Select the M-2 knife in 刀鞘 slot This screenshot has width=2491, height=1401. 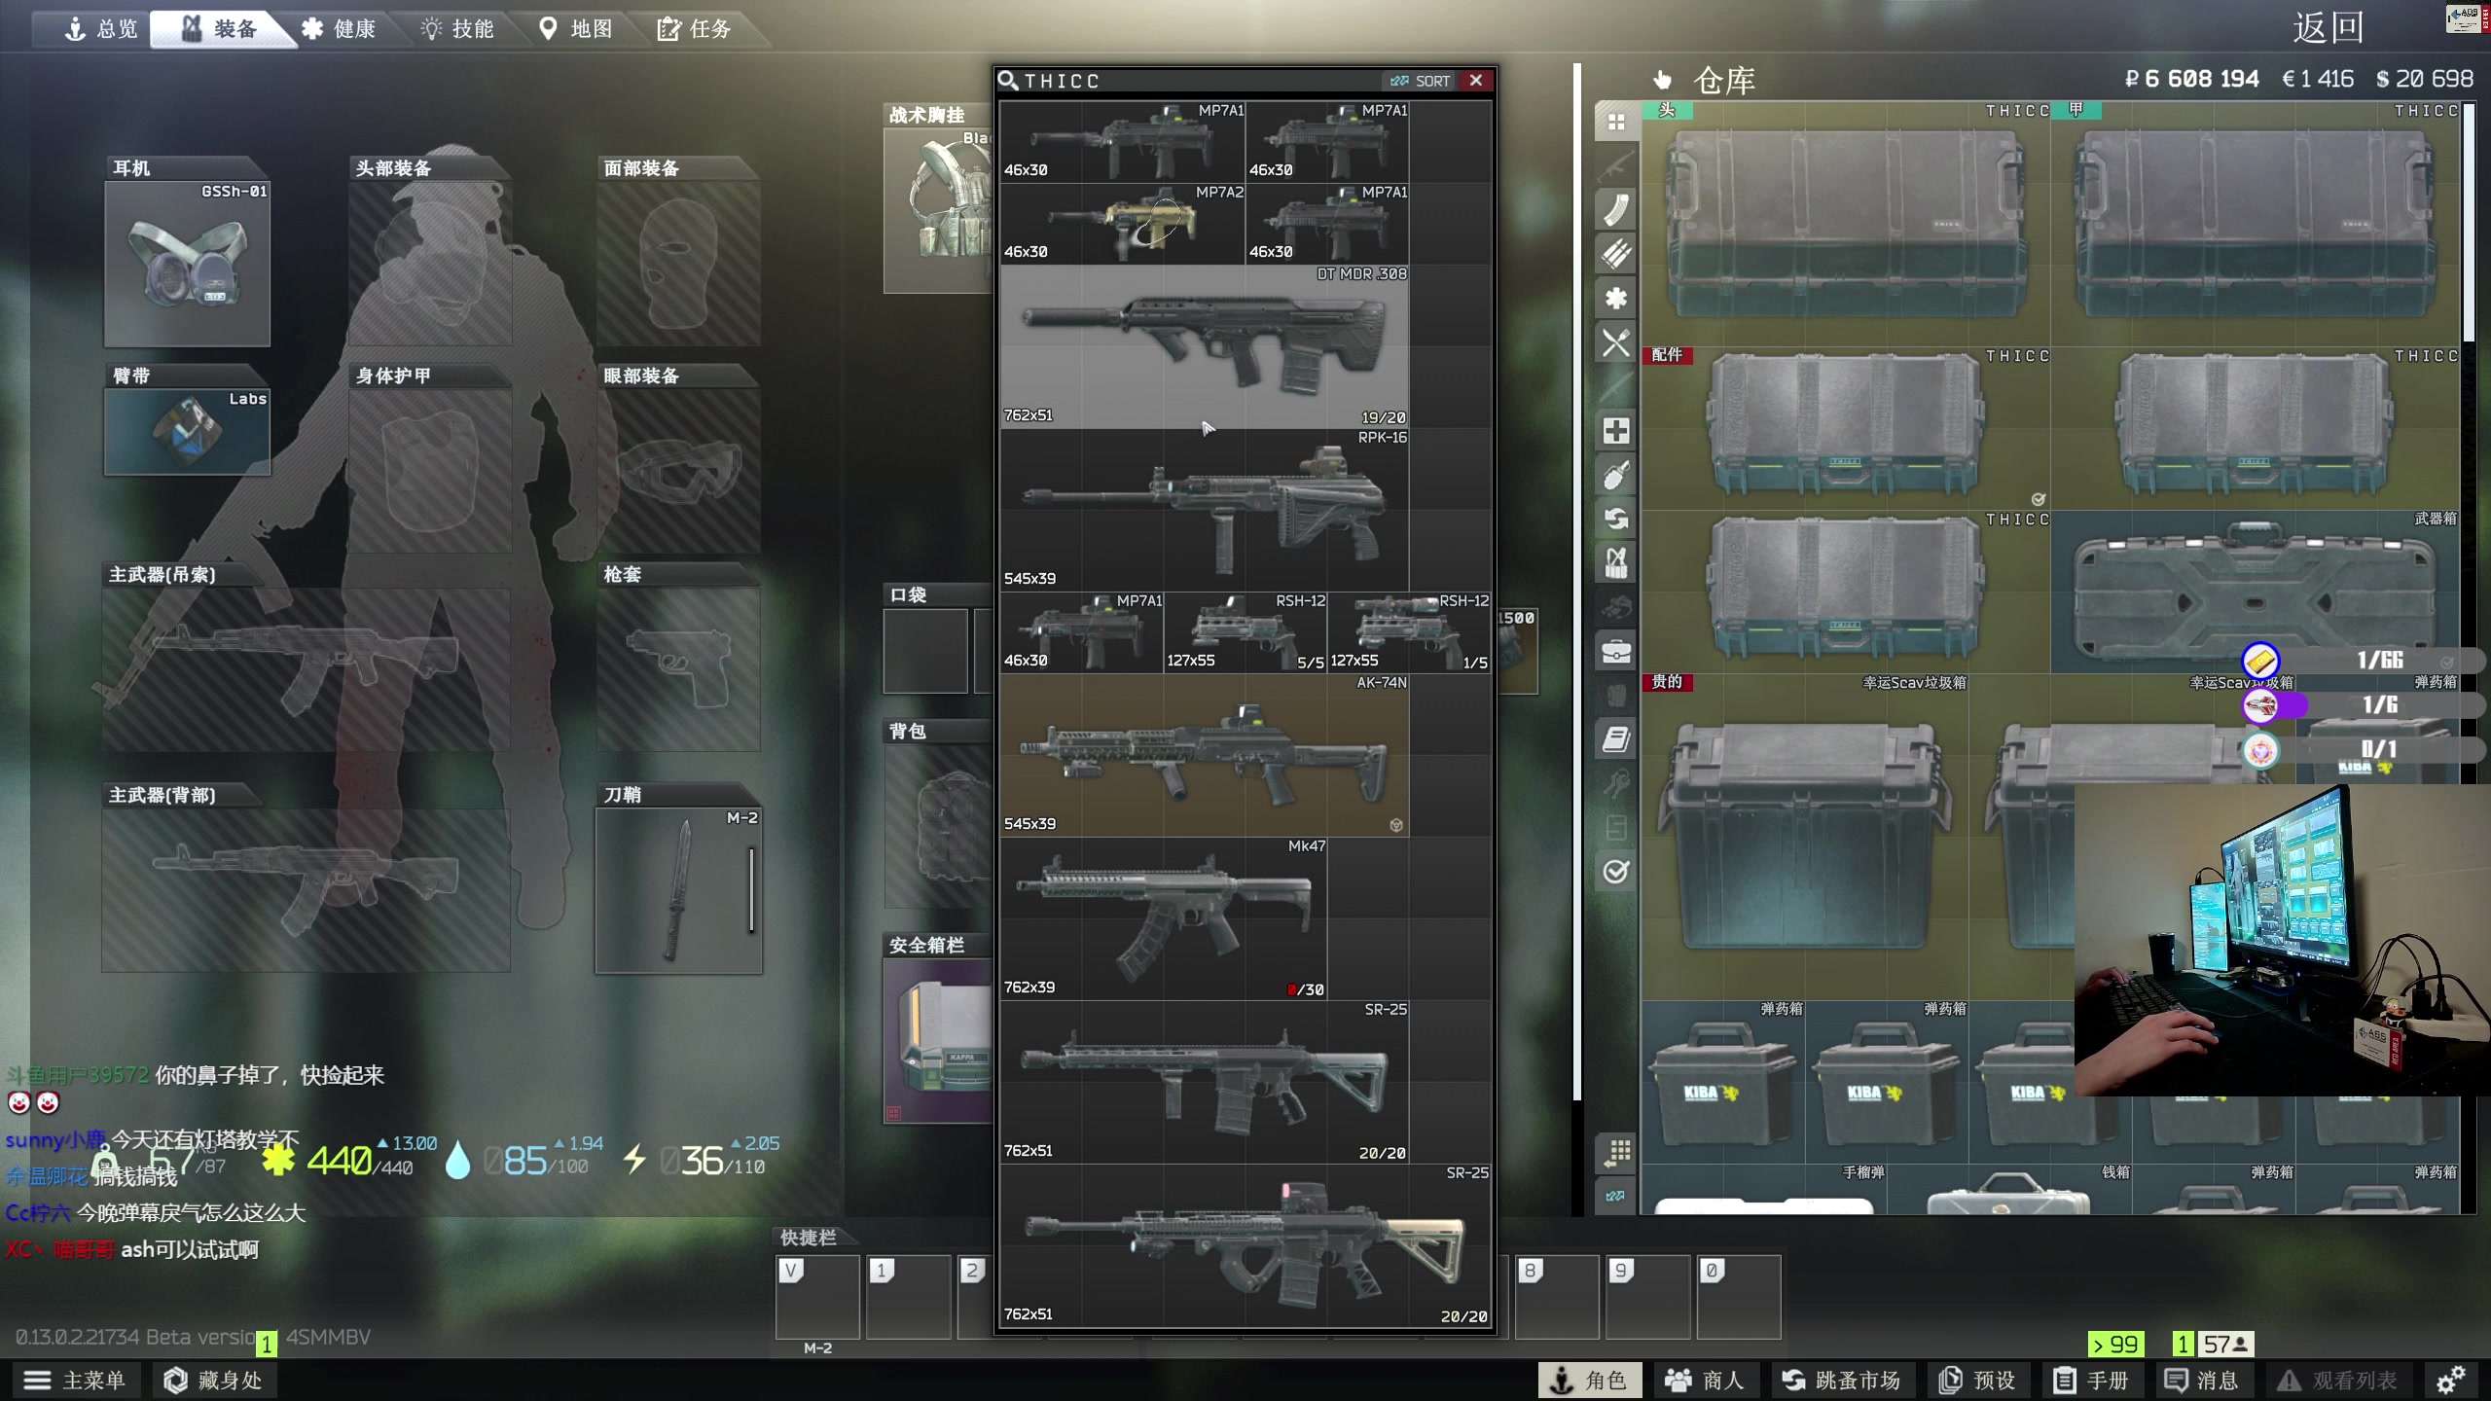[678, 890]
